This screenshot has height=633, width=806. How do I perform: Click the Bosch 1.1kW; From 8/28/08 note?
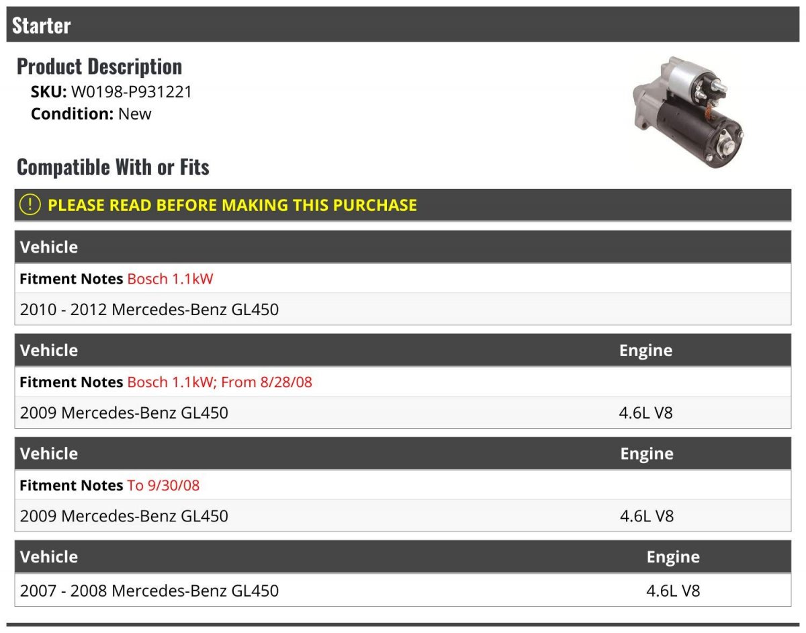[x=220, y=382]
